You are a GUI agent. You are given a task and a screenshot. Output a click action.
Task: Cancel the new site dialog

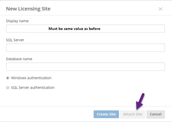(156, 114)
